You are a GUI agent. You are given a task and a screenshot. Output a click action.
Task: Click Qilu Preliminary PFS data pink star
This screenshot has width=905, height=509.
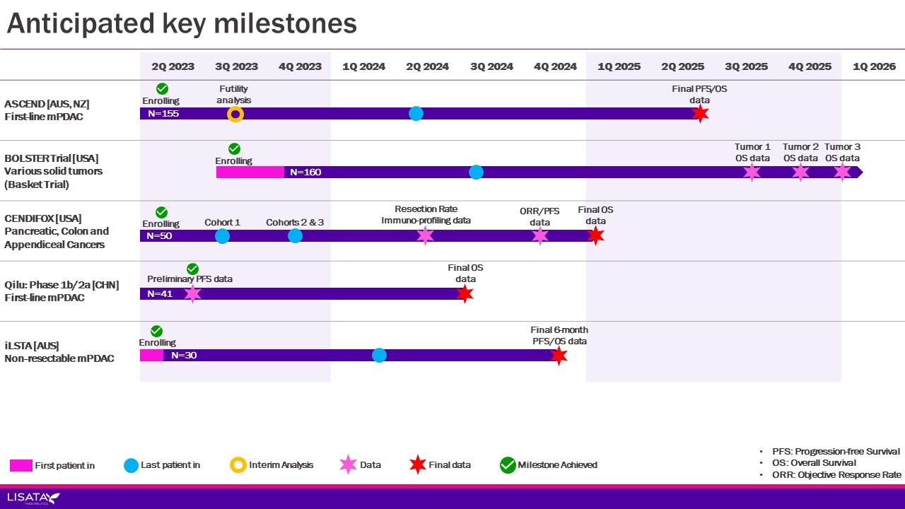point(192,294)
